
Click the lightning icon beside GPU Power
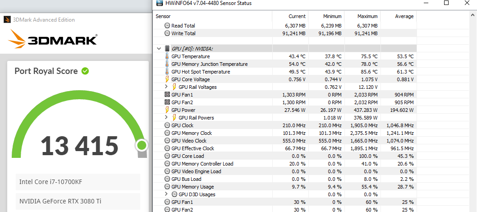167,110
